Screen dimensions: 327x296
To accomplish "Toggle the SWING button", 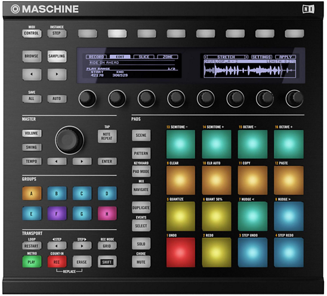I will (32, 147).
